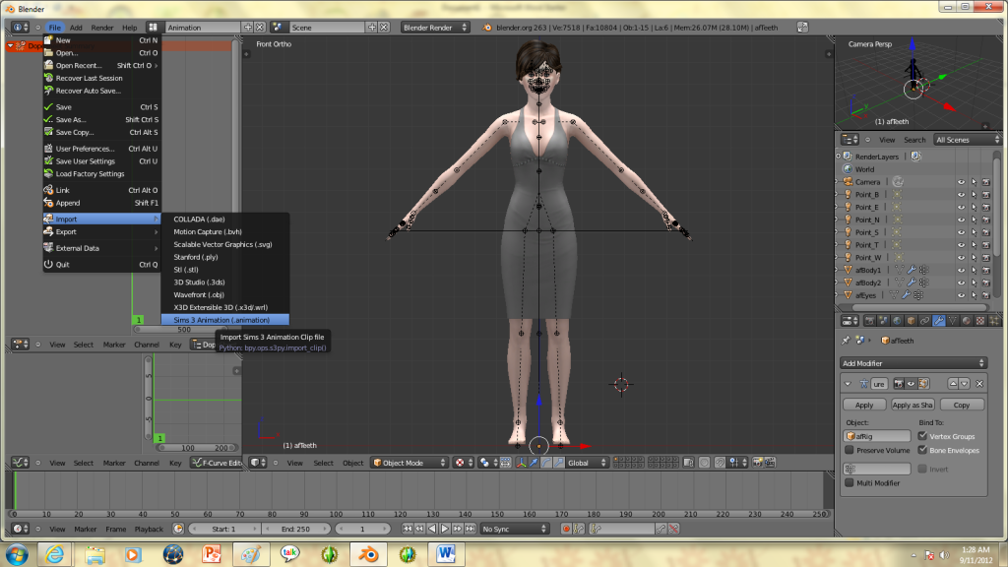This screenshot has width=1008, height=567.
Task: Toggle the 3D manipulator axes icon
Action: click(x=521, y=463)
